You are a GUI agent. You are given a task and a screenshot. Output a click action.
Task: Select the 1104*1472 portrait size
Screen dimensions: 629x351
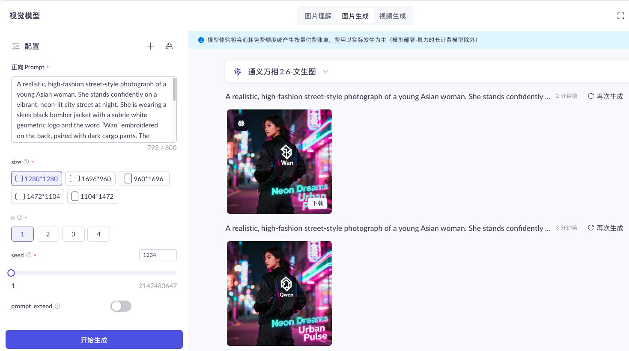pyautogui.click(x=92, y=197)
